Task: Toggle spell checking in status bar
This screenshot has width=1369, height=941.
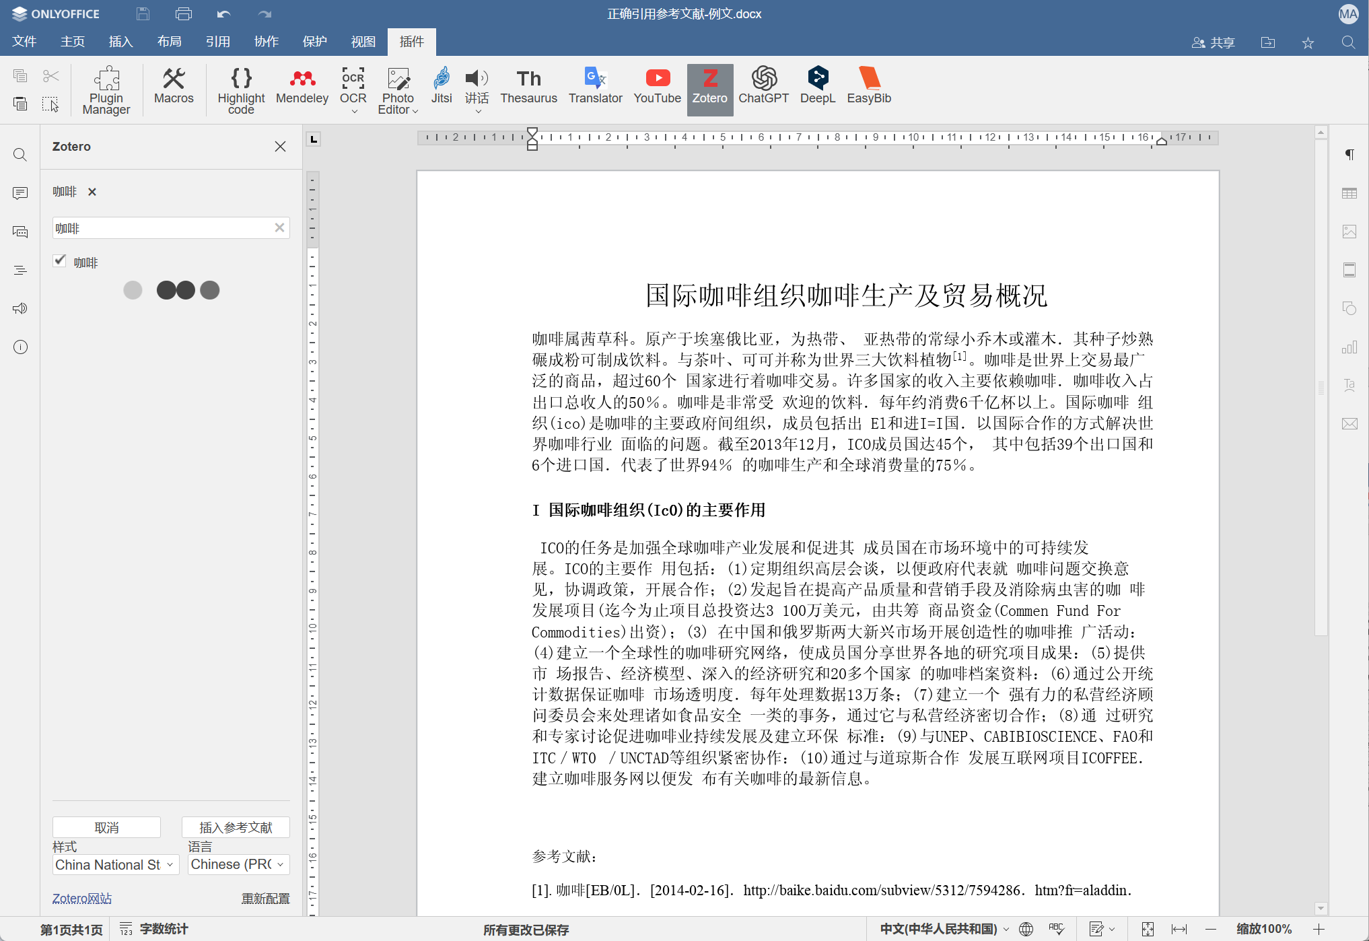Action: point(1056,929)
